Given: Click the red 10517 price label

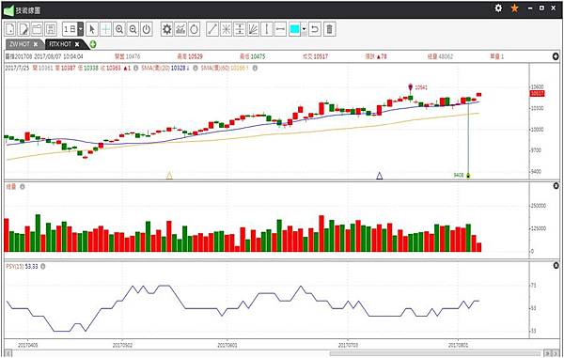Looking at the screenshot, I should point(537,94).
